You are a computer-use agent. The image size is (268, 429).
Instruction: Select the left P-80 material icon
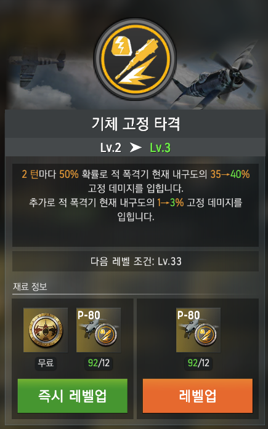[99, 330]
